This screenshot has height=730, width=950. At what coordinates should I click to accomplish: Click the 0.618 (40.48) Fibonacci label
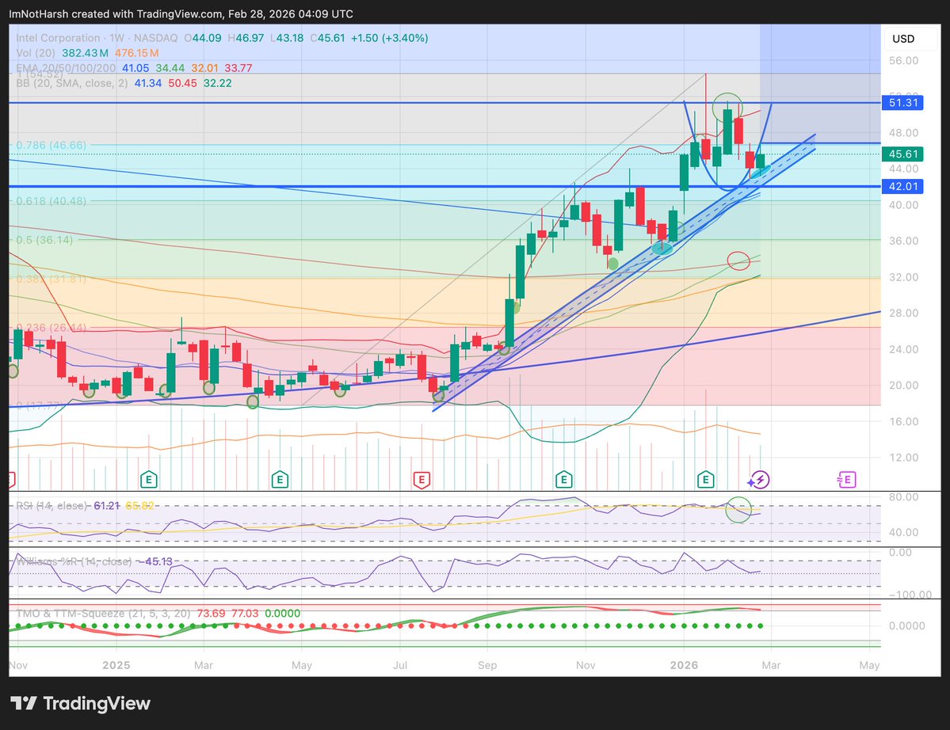(51, 201)
